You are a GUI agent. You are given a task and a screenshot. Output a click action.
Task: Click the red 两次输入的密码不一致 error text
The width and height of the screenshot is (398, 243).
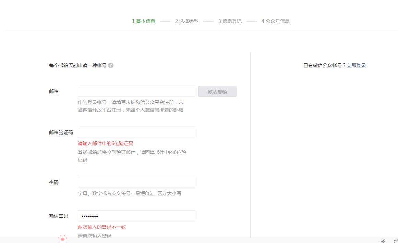click(101, 227)
